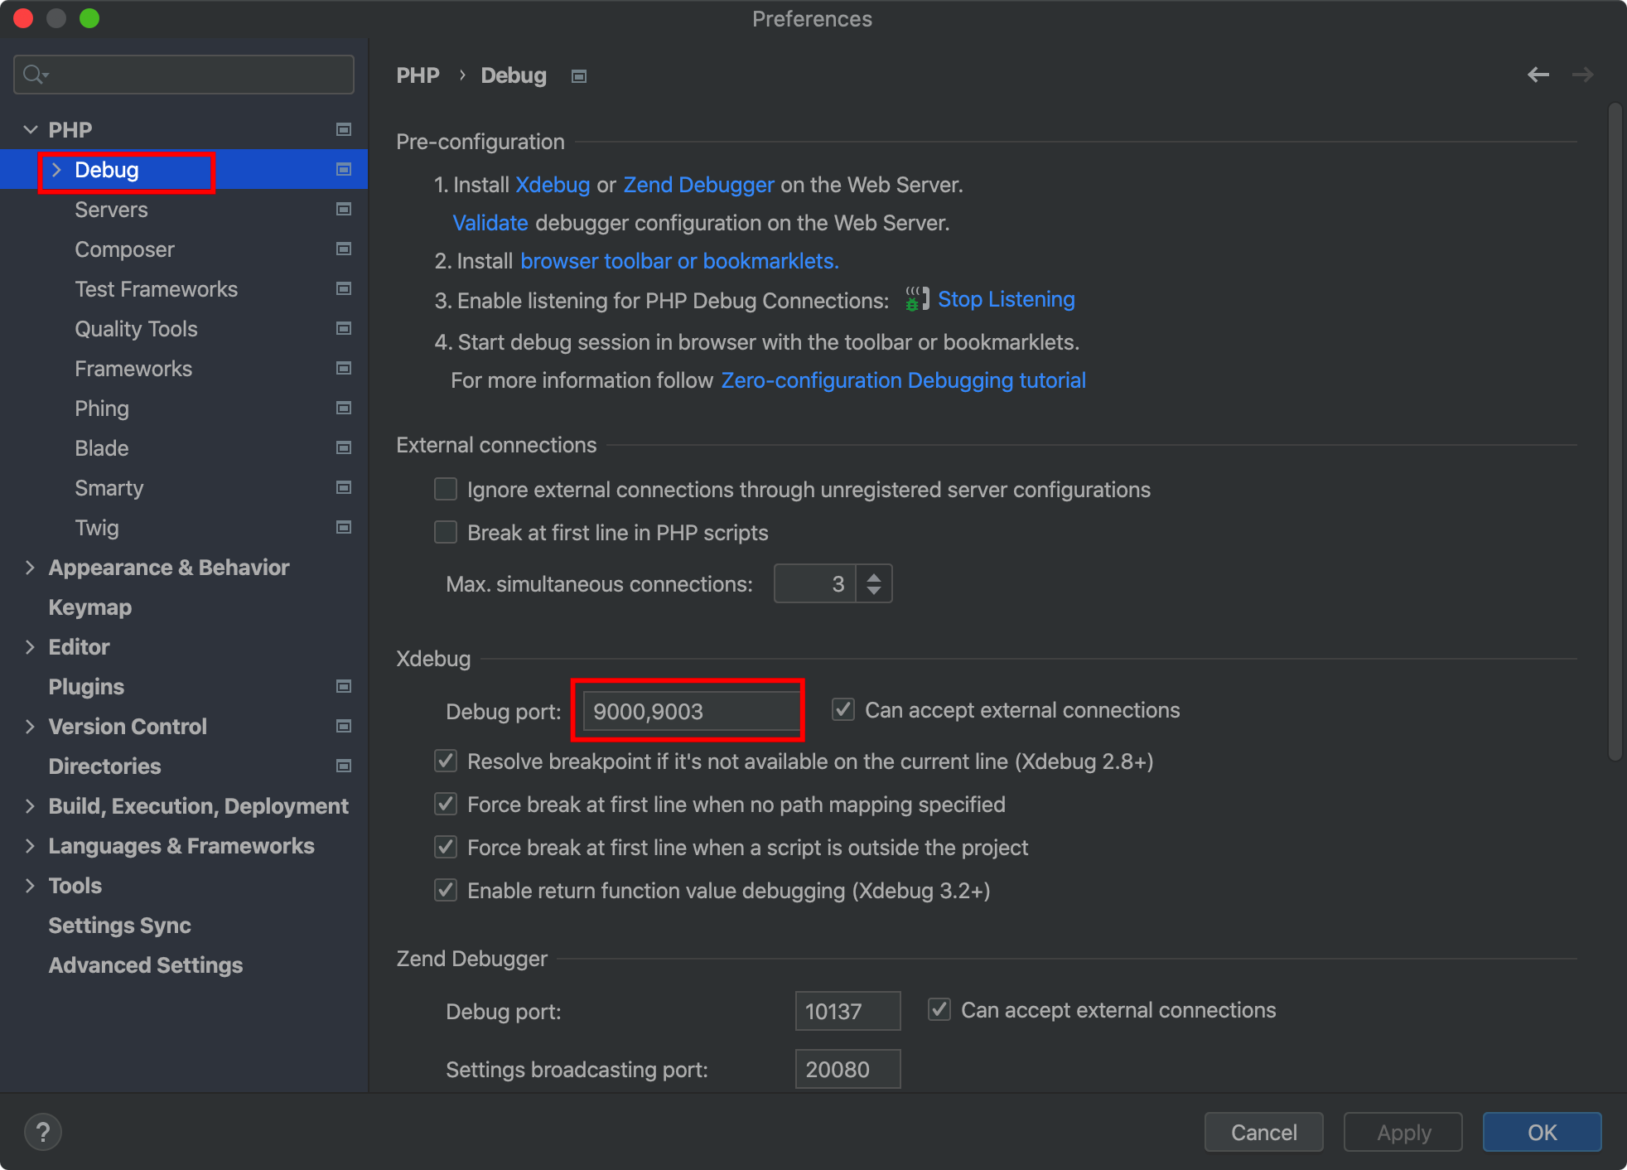Enable Break at first line in PHP scripts
Image resolution: width=1627 pixels, height=1170 pixels.
coord(446,532)
